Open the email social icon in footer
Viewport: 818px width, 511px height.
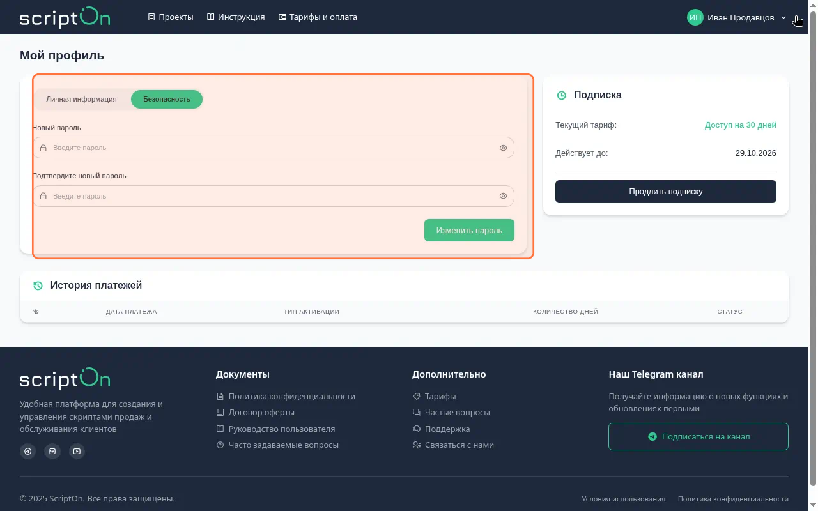click(52, 451)
